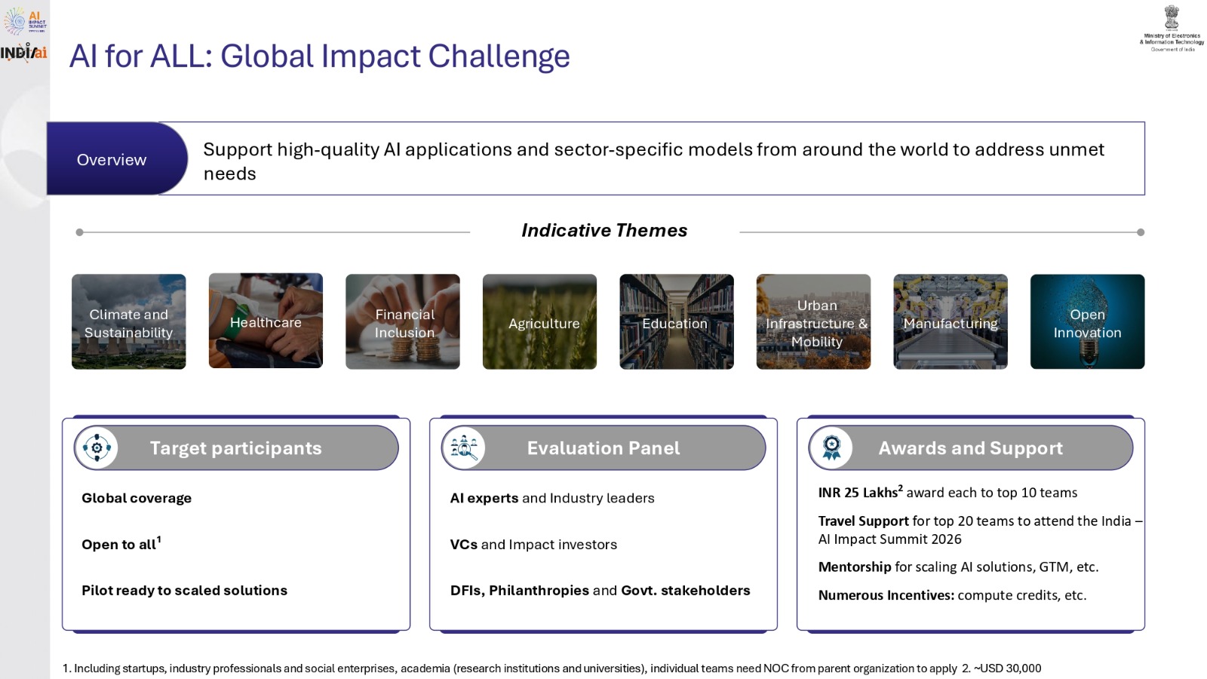
Task: Click the AI Impact Summit logo
Action: click(25, 20)
